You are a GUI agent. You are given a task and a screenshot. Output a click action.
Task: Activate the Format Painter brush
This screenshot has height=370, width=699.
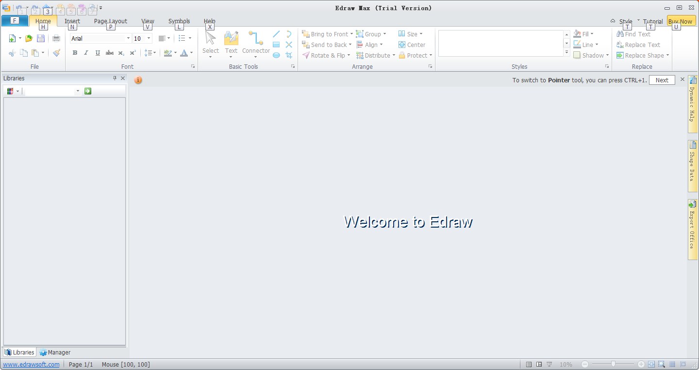point(56,53)
